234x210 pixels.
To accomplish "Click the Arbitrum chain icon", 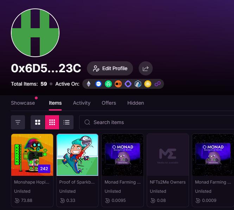I will pyautogui.click(x=138, y=84).
